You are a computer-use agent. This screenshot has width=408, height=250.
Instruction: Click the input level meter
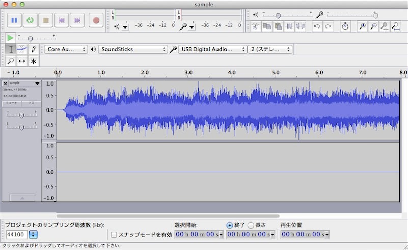click(211, 15)
